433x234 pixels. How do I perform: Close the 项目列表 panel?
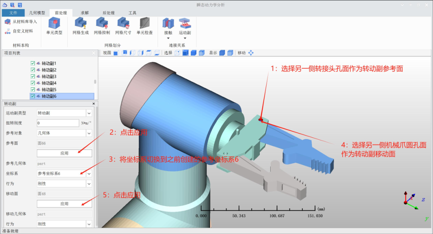93,53
